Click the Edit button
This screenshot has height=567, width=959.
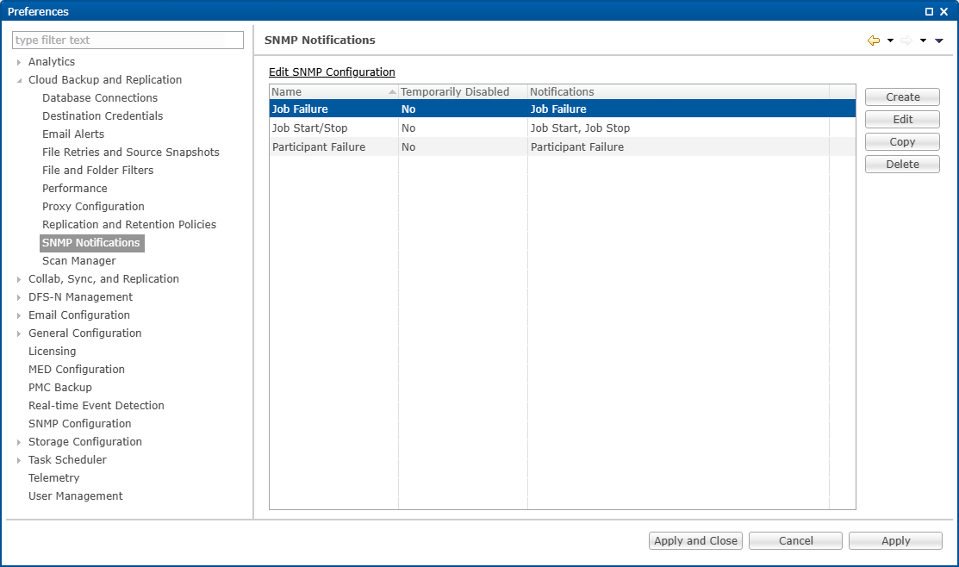point(902,119)
